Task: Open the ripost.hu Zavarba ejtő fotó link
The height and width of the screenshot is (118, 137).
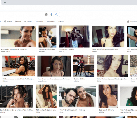Action: pyautogui.click(x=47, y=50)
